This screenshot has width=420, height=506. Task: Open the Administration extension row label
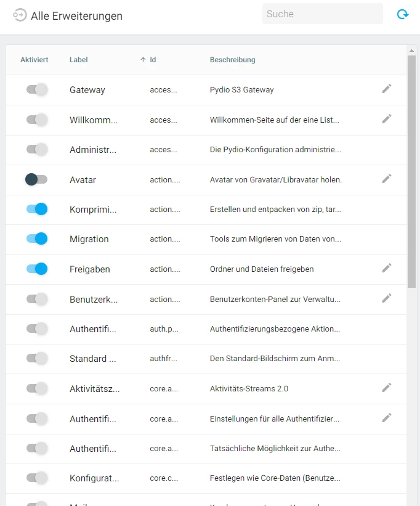[92, 150]
